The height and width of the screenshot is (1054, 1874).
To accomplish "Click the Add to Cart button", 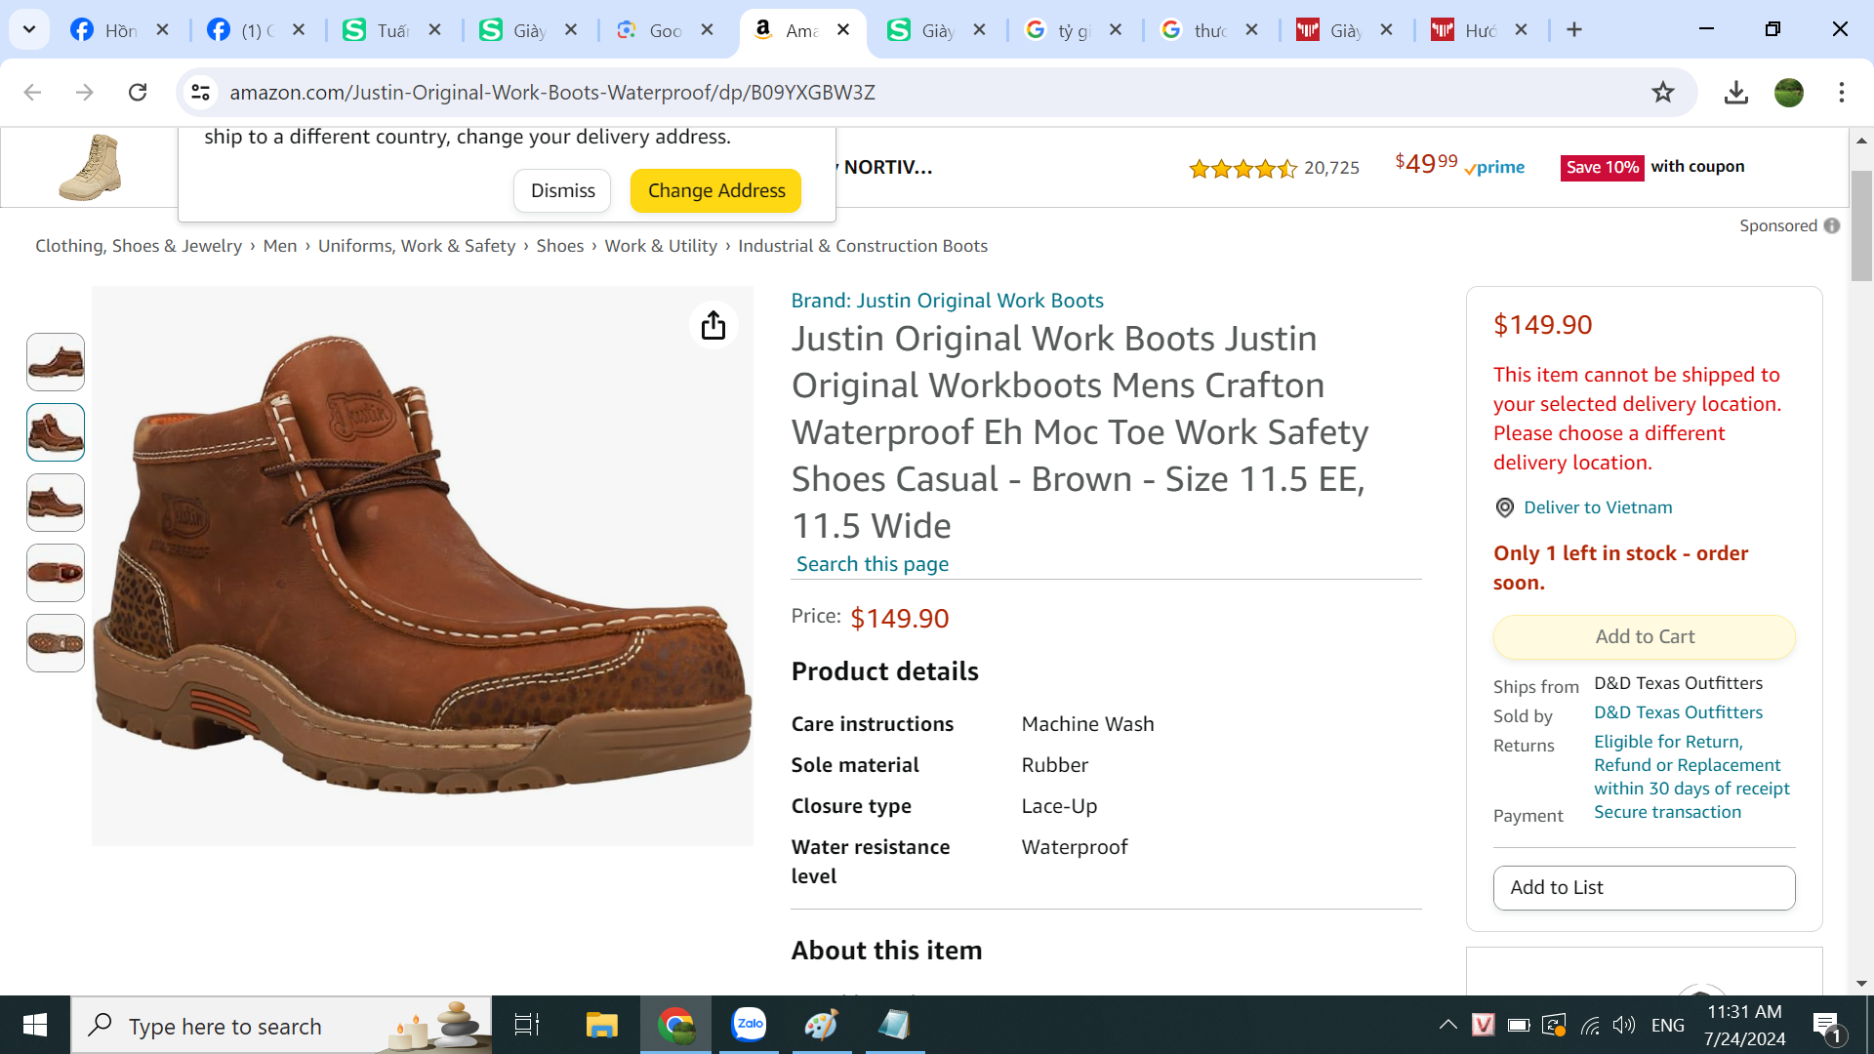I will [1644, 636].
